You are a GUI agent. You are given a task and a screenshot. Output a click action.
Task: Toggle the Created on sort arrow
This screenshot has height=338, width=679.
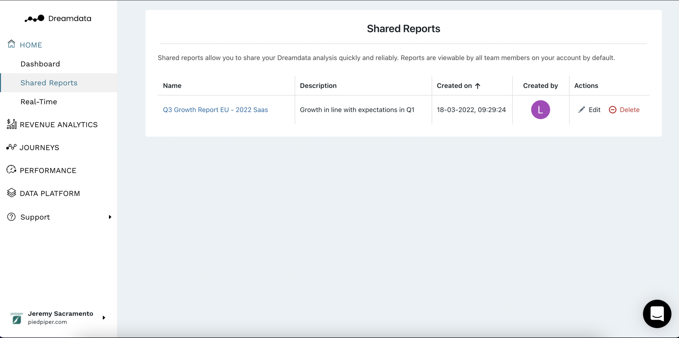[478, 86]
